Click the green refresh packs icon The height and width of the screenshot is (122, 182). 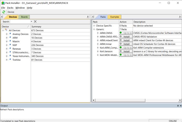tap(4, 12)
